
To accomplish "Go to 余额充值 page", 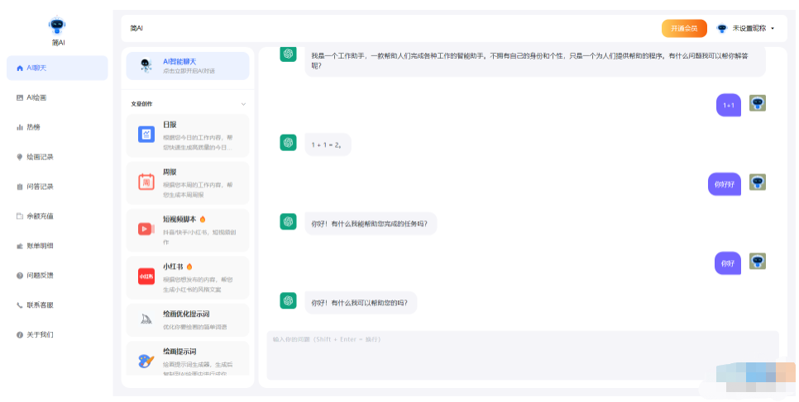I will (40, 216).
